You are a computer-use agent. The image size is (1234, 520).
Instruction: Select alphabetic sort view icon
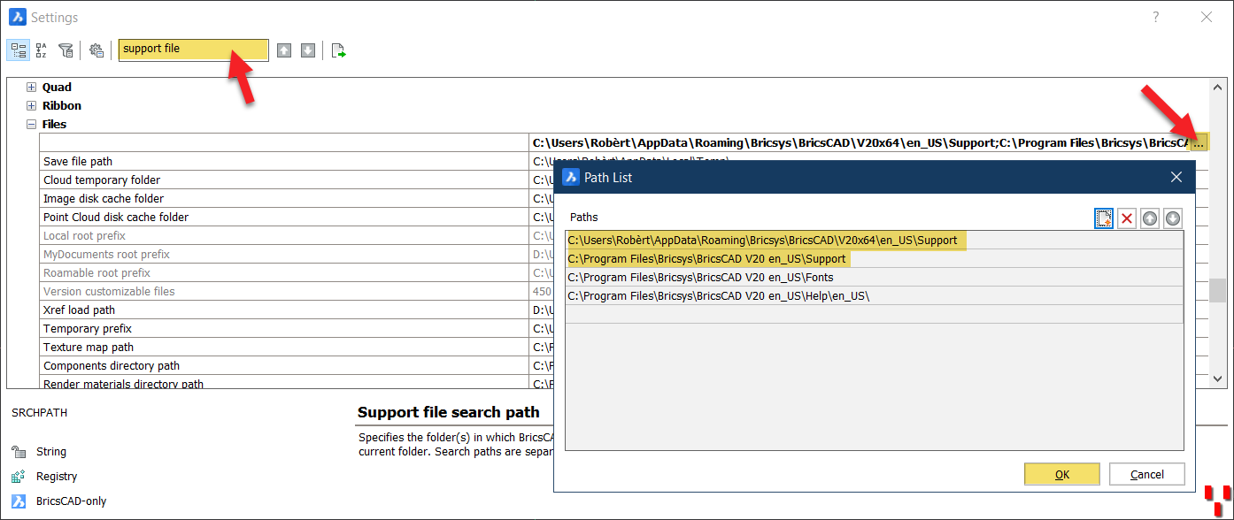(41, 50)
